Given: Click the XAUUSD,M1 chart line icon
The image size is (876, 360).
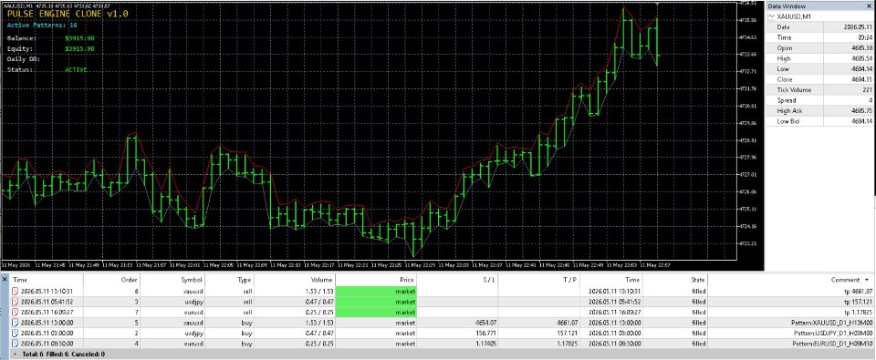Looking at the screenshot, I should pyautogui.click(x=772, y=16).
